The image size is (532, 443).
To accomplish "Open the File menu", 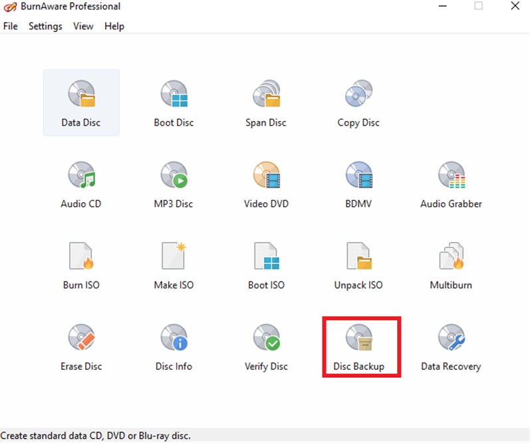I will (x=10, y=26).
